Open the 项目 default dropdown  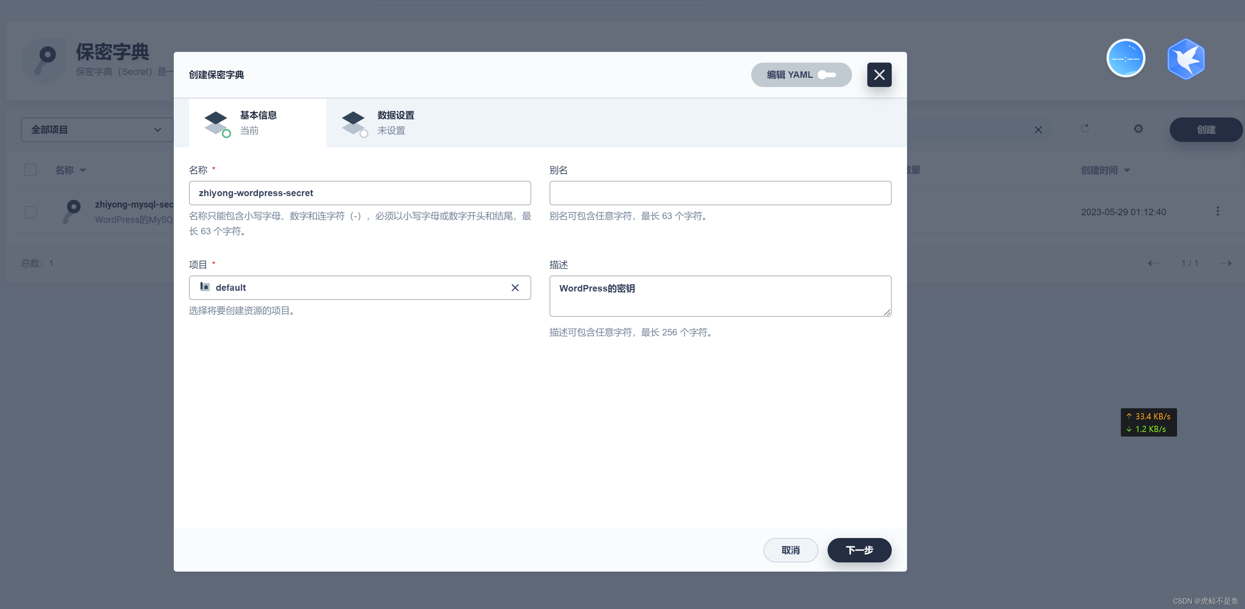[x=360, y=288]
